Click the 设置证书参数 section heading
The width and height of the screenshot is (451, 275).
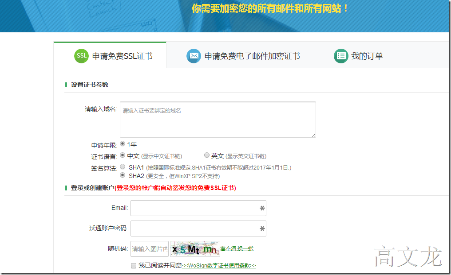pos(90,85)
